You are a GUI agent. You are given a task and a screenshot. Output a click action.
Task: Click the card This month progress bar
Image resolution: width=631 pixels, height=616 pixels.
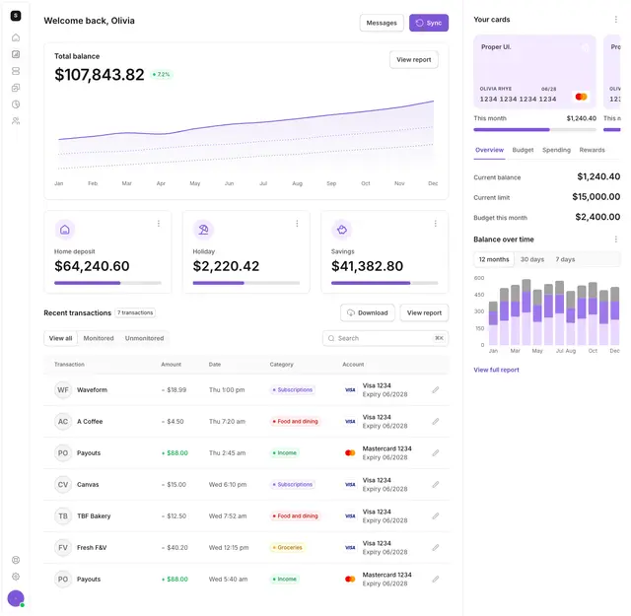[534, 129]
